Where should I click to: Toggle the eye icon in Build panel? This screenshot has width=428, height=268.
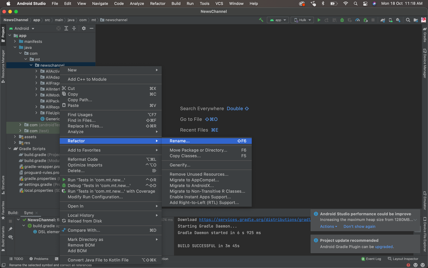(x=10, y=237)
